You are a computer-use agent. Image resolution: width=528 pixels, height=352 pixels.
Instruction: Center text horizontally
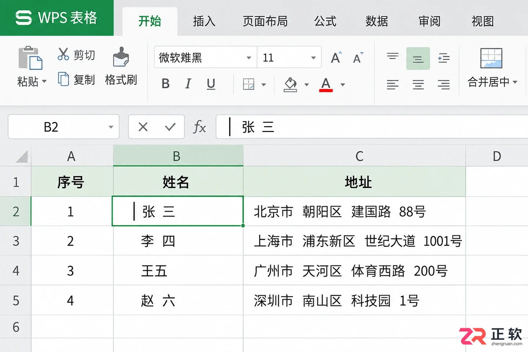(x=418, y=85)
